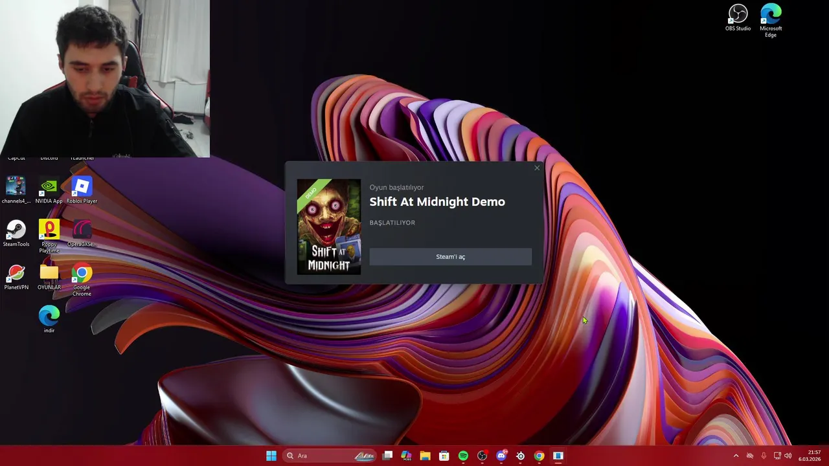Open the clock and date showing 21:57
The width and height of the screenshot is (829, 466).
[810, 456]
